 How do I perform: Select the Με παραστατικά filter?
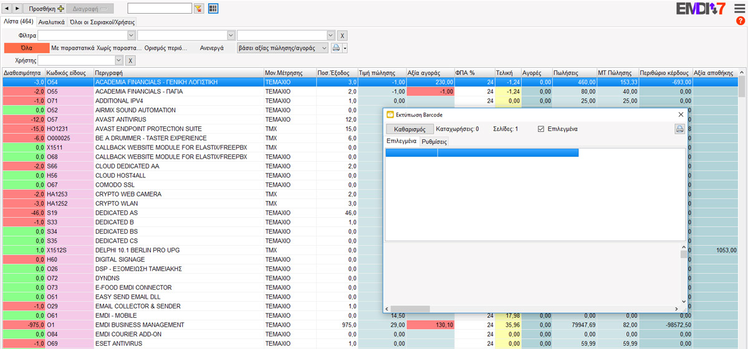pyautogui.click(x=72, y=48)
